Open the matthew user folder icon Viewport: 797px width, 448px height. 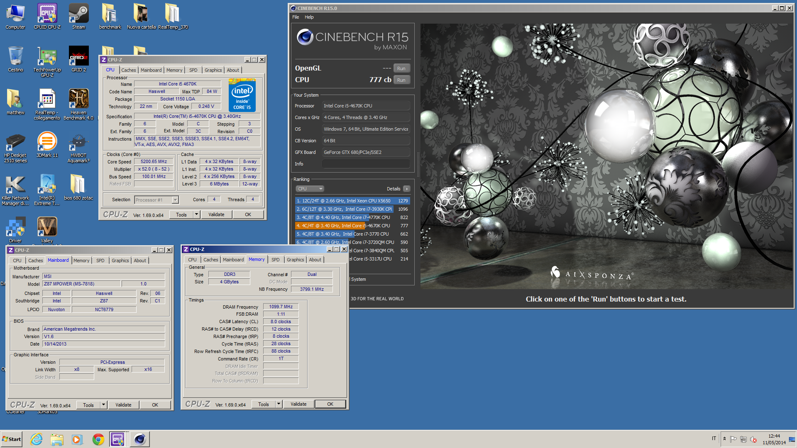click(x=15, y=102)
